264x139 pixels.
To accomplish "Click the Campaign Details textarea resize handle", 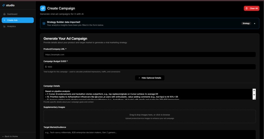I will click(x=255, y=99).
